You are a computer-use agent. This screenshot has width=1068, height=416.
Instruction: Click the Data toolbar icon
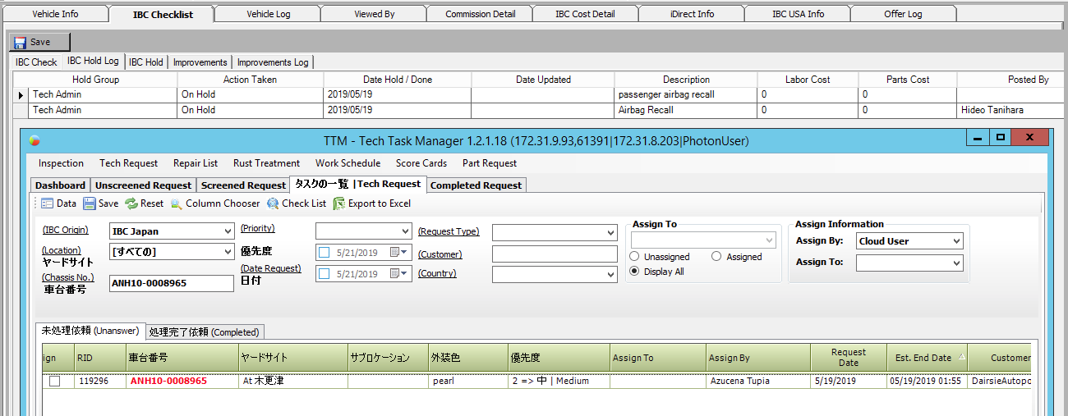click(x=47, y=203)
